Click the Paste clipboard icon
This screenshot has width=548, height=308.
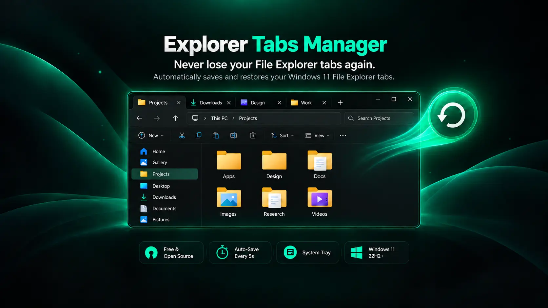click(216, 136)
